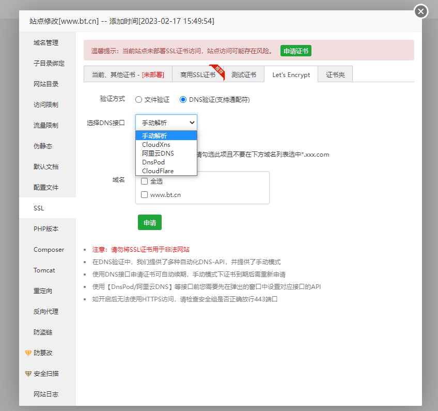Choose CloudFlare as DNS interface
This screenshot has width=438, height=411.
(x=158, y=171)
